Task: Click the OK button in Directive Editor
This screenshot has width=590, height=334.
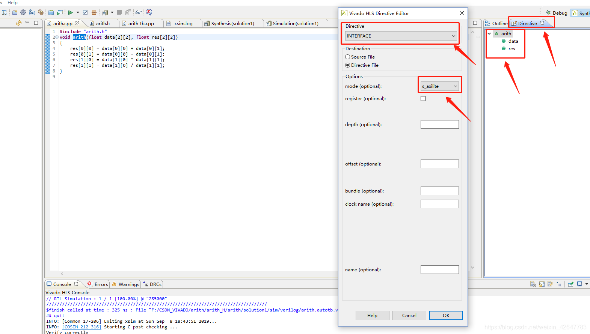Action: pyautogui.click(x=446, y=315)
